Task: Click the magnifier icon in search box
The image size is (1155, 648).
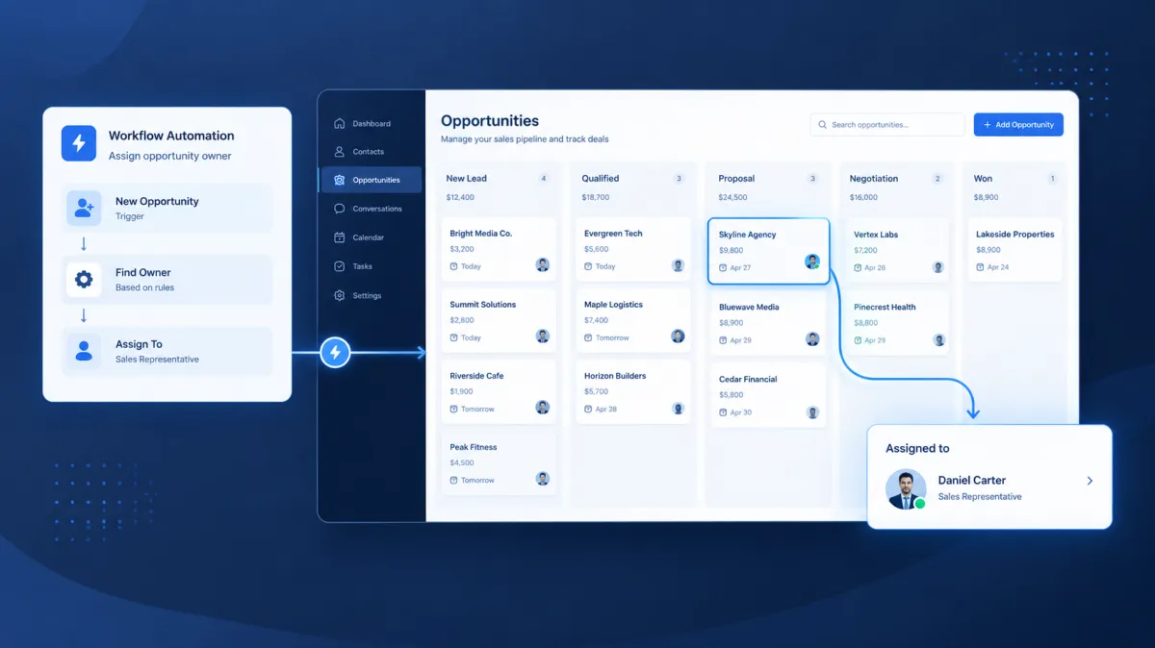Action: [x=823, y=125]
